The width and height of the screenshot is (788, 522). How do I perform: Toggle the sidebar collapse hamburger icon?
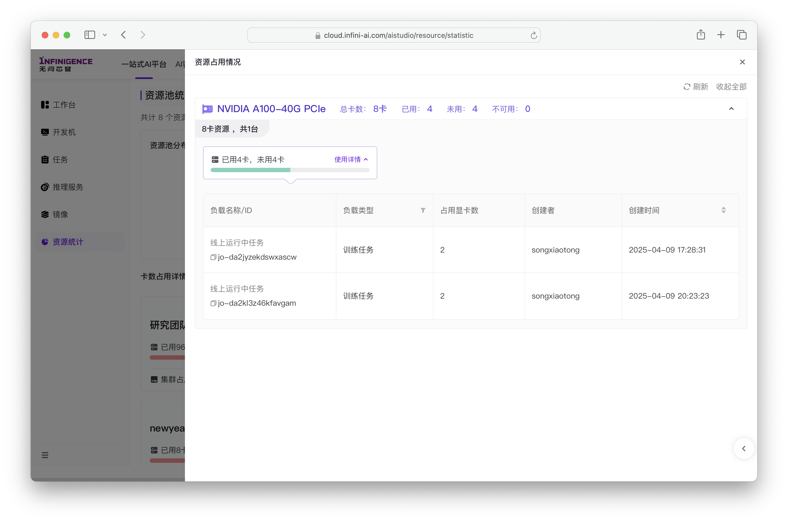(x=45, y=455)
